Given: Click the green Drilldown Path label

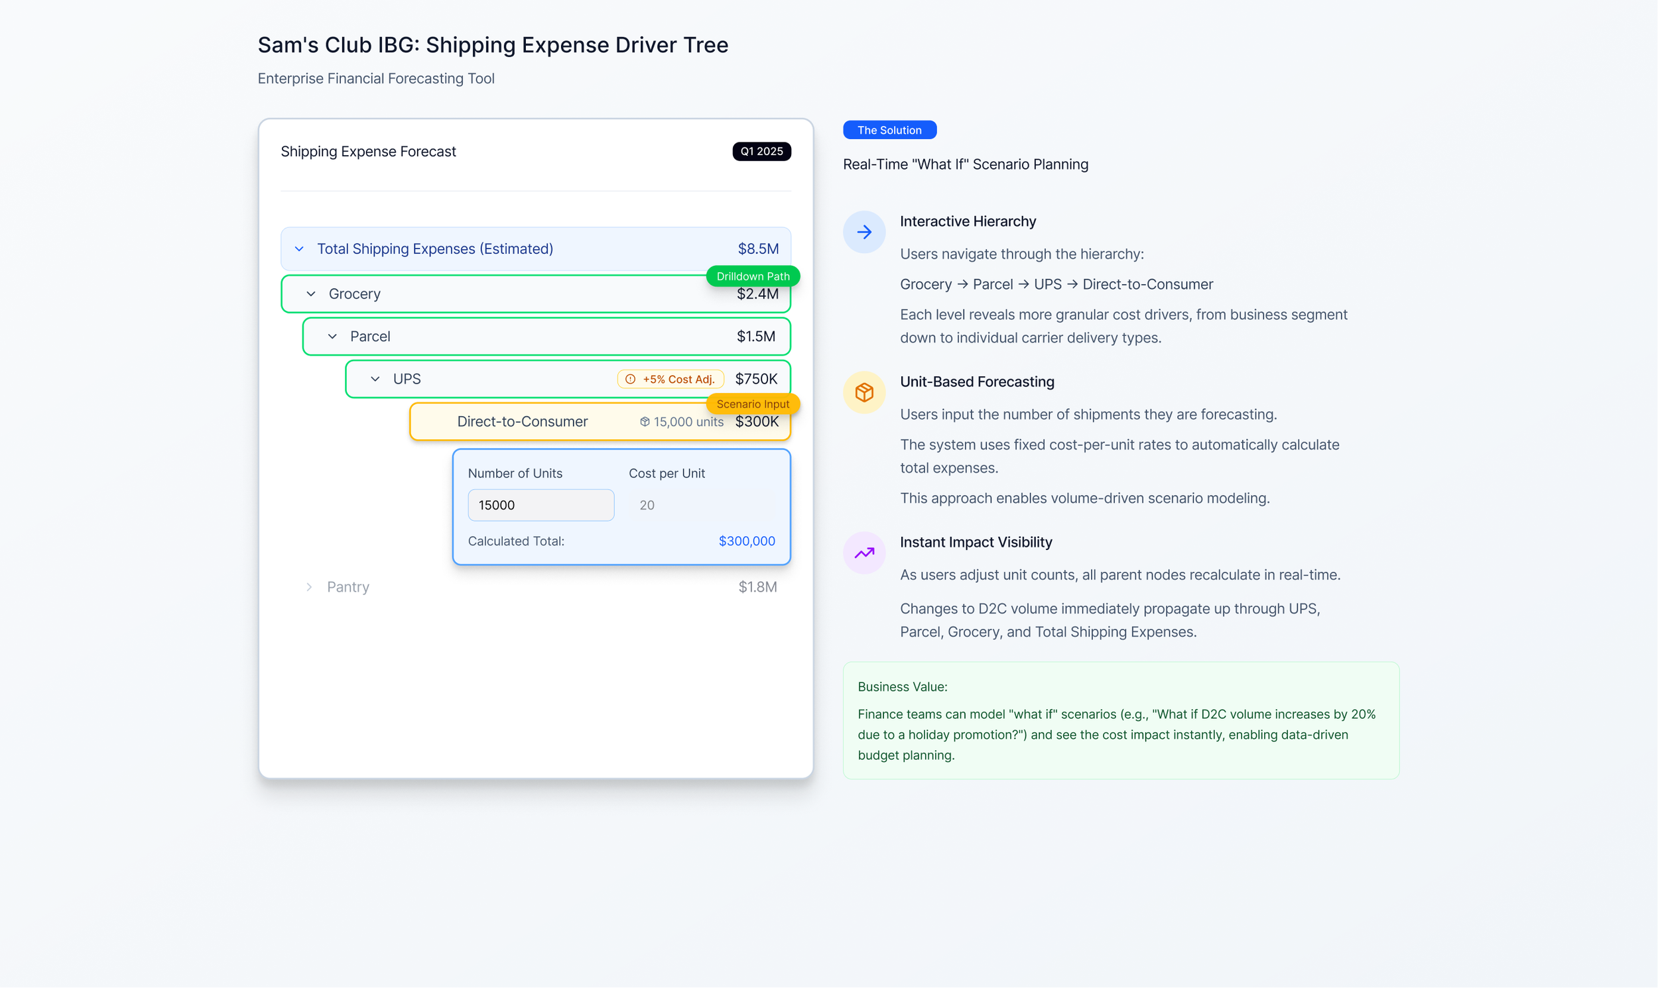Looking at the screenshot, I should (x=753, y=276).
